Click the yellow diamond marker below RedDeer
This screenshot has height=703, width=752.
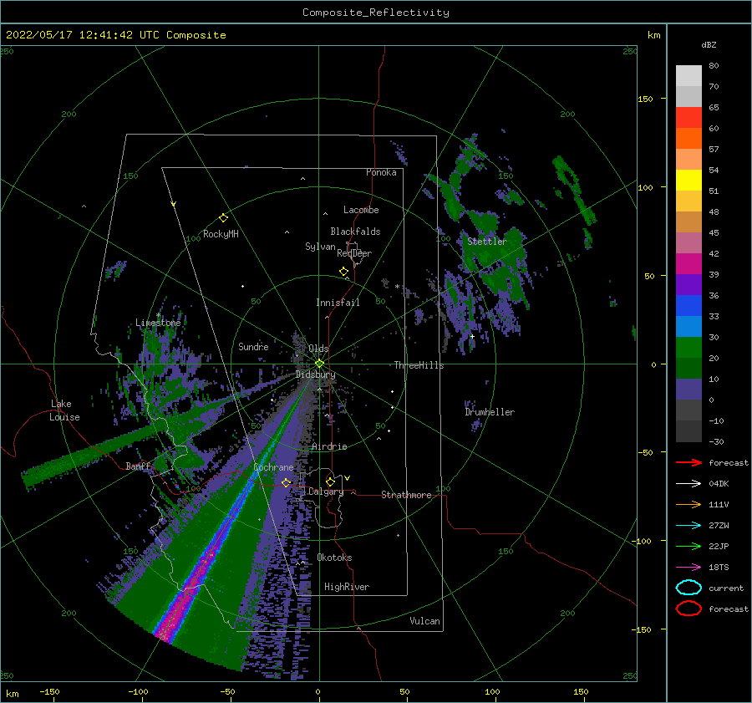[343, 272]
